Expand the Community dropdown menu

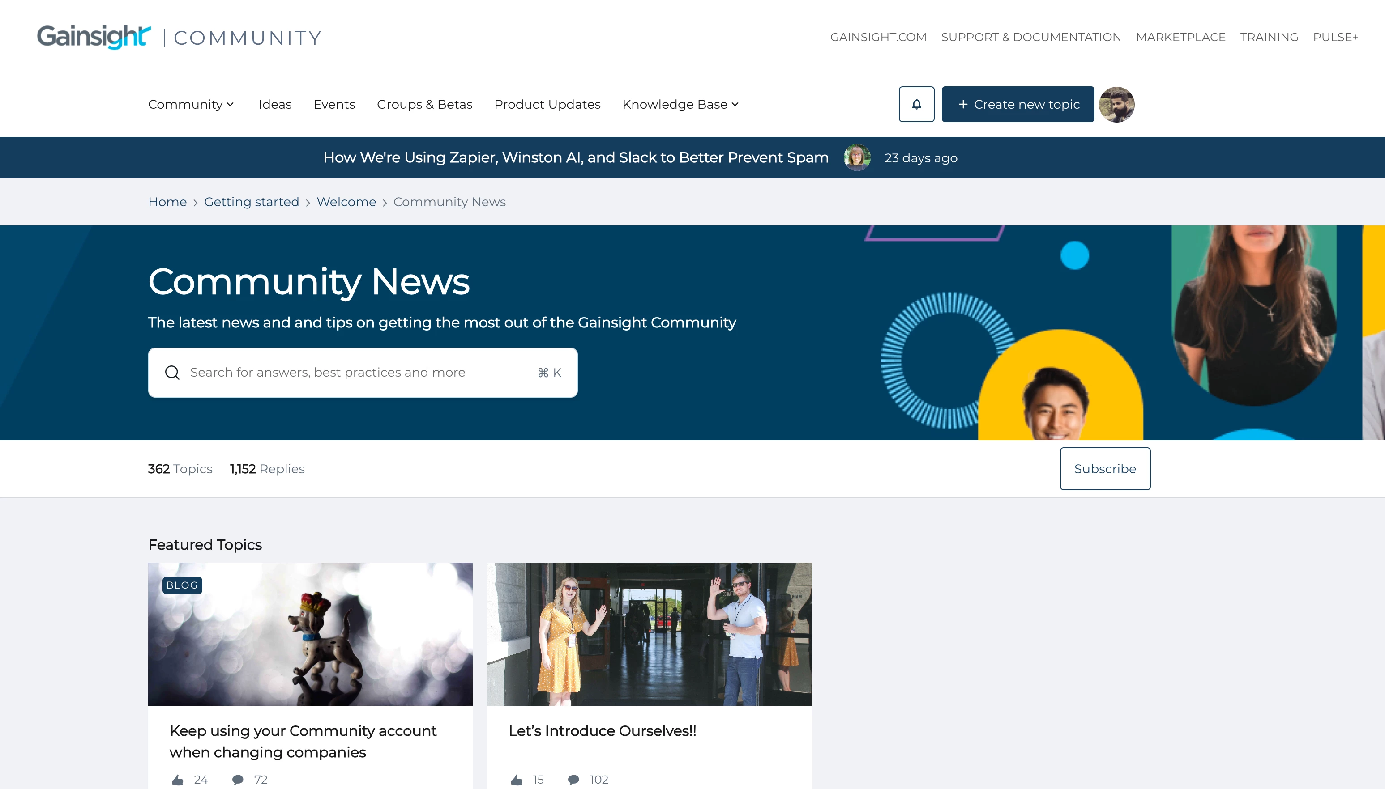pyautogui.click(x=191, y=104)
